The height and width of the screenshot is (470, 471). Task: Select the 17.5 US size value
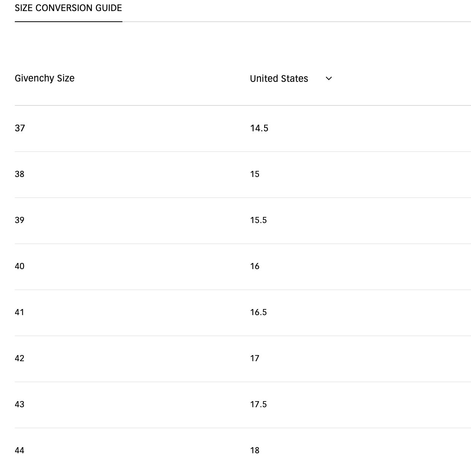(258, 405)
